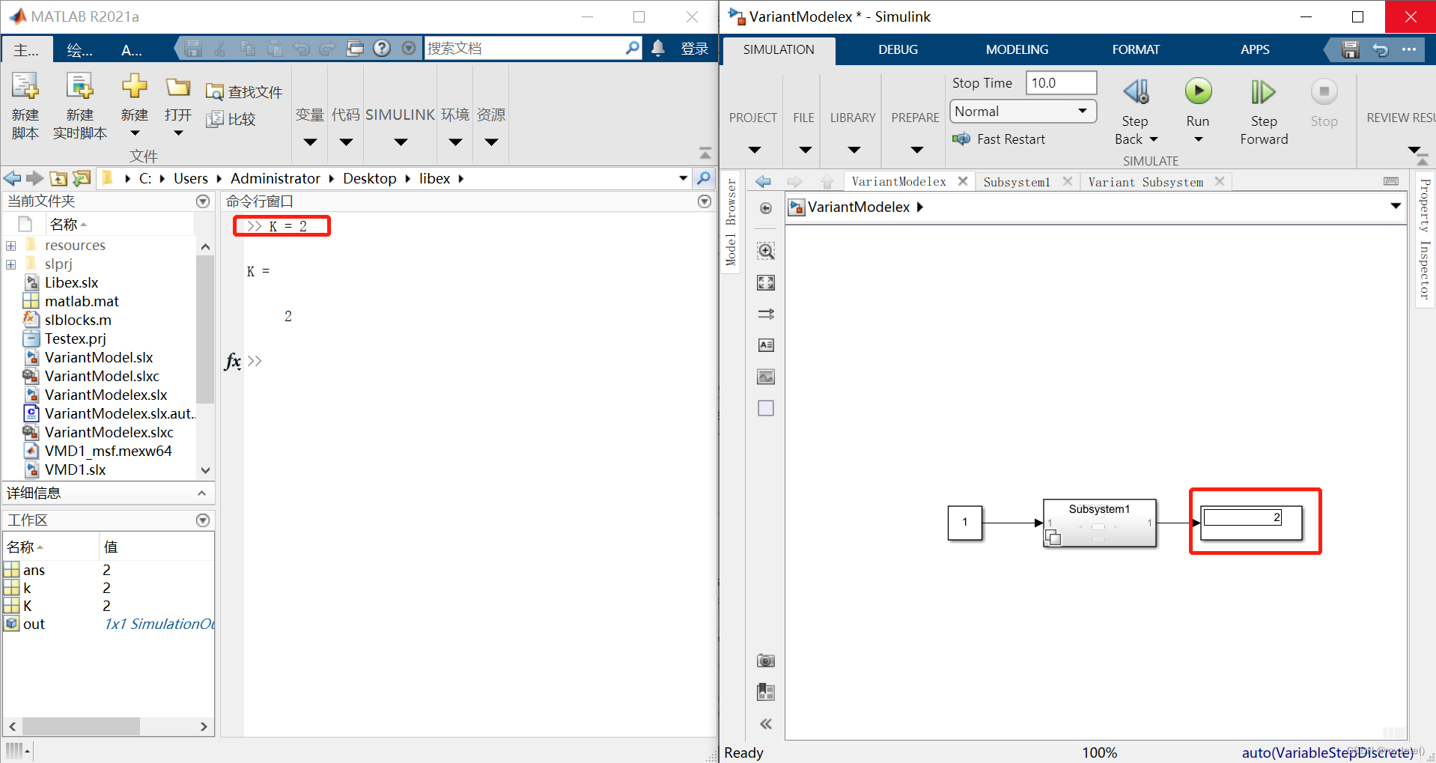1436x763 pixels.
Task: Click the New Live Script icon
Action: tap(79, 87)
